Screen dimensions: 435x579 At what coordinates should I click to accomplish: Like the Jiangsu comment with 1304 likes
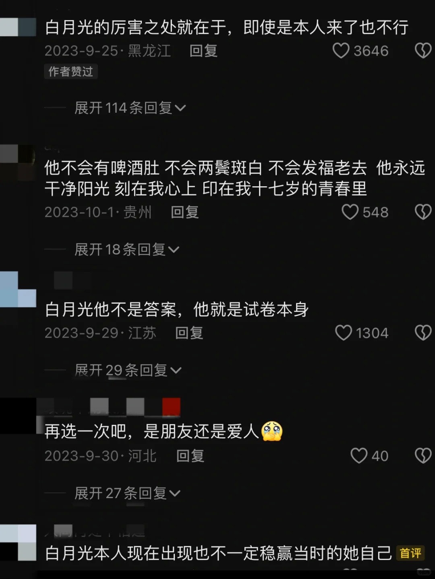tap(344, 333)
